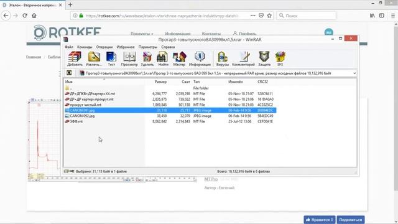Select file ДР+ДПКВ+ДРкартер+ХХ.mt
The width and height of the screenshot is (398, 224).
170,94
